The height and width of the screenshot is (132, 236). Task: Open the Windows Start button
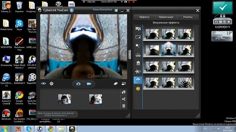4,129
